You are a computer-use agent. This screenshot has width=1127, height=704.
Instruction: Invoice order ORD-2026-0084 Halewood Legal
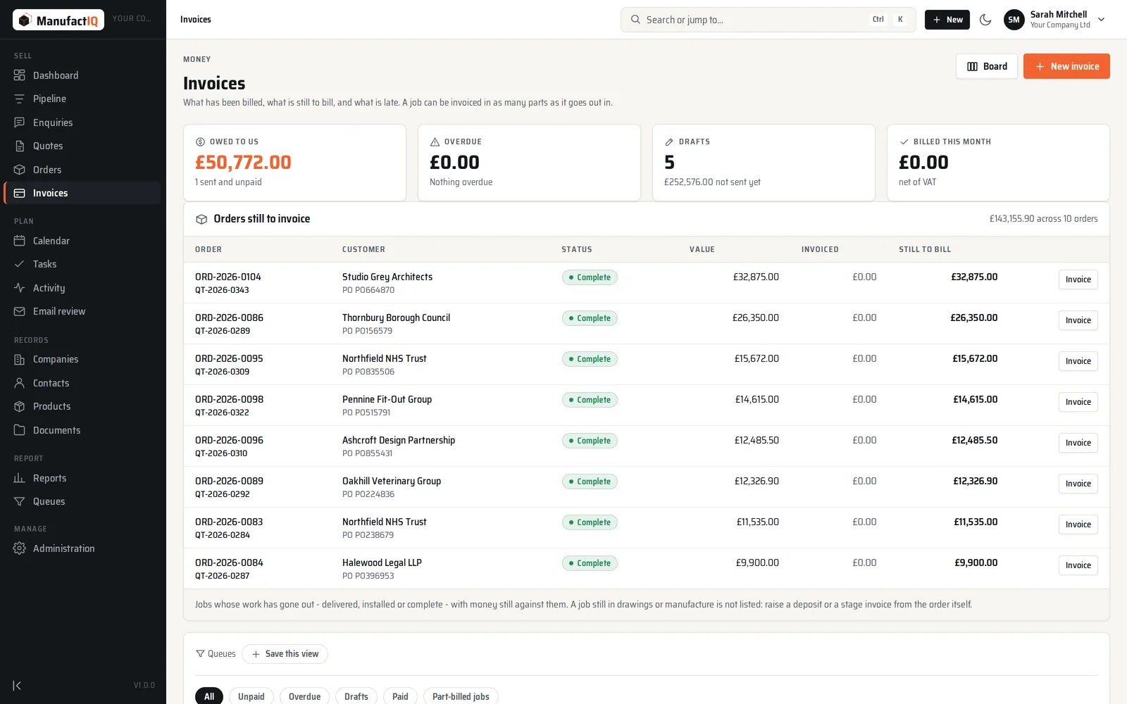1078,565
